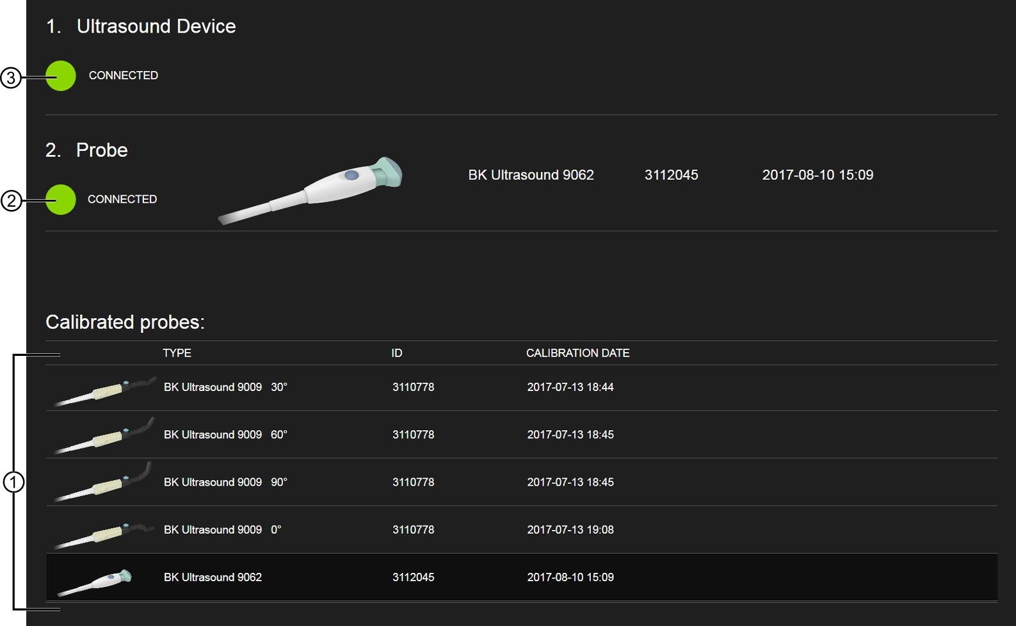Select the 9009 60° probe thumbnail
The image size is (1016, 626).
[x=105, y=435]
